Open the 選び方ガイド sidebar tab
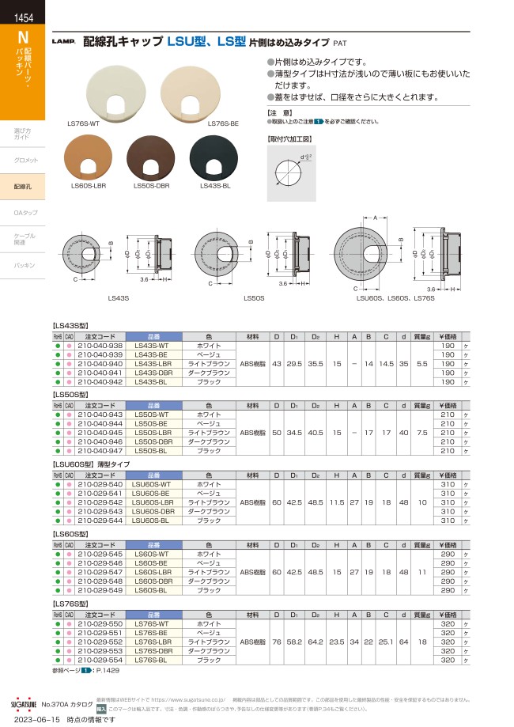The height and width of the screenshot is (727, 514). pyautogui.click(x=22, y=133)
